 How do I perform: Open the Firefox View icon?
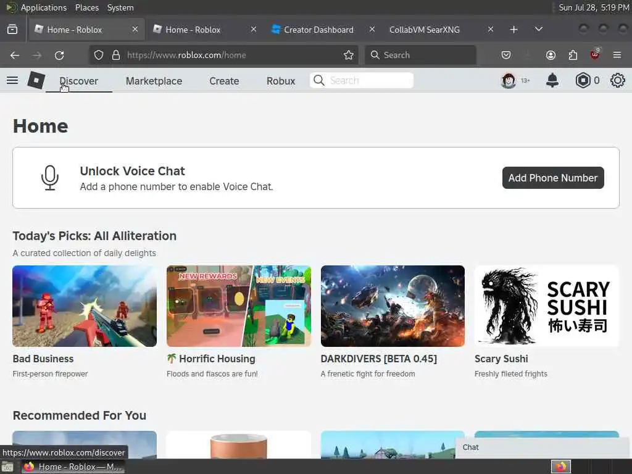12,30
